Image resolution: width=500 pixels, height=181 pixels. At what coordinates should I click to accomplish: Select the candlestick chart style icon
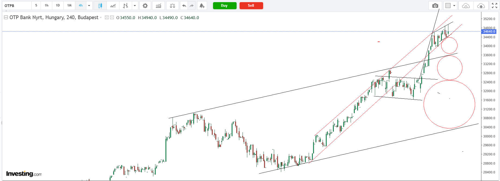click(100, 6)
